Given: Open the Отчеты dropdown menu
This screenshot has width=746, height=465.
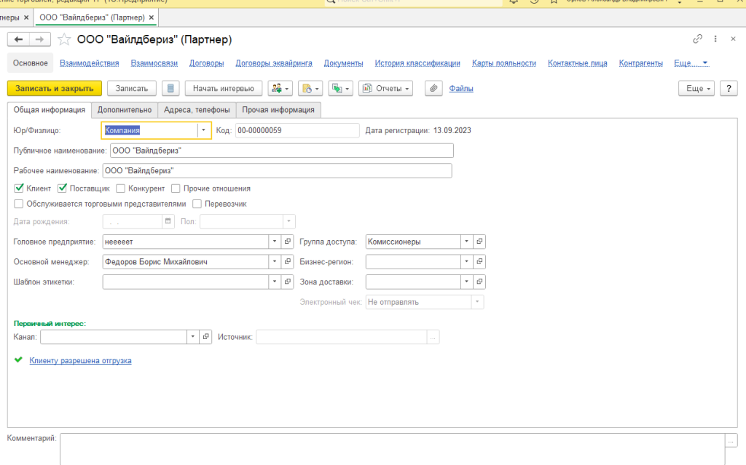Looking at the screenshot, I should pyautogui.click(x=385, y=89).
